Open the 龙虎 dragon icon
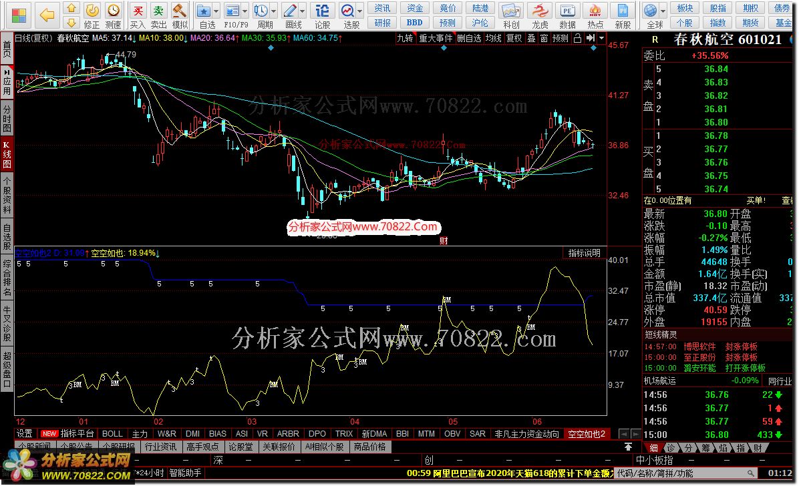The width and height of the screenshot is (799, 486). click(x=540, y=15)
